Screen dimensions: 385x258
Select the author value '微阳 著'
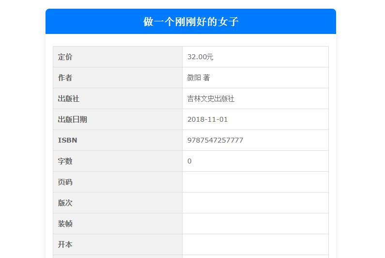(x=199, y=78)
